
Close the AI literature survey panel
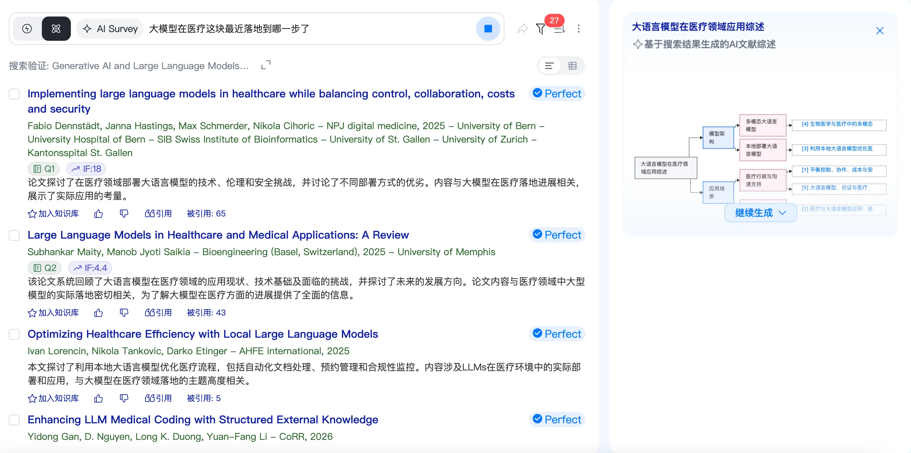[880, 31]
